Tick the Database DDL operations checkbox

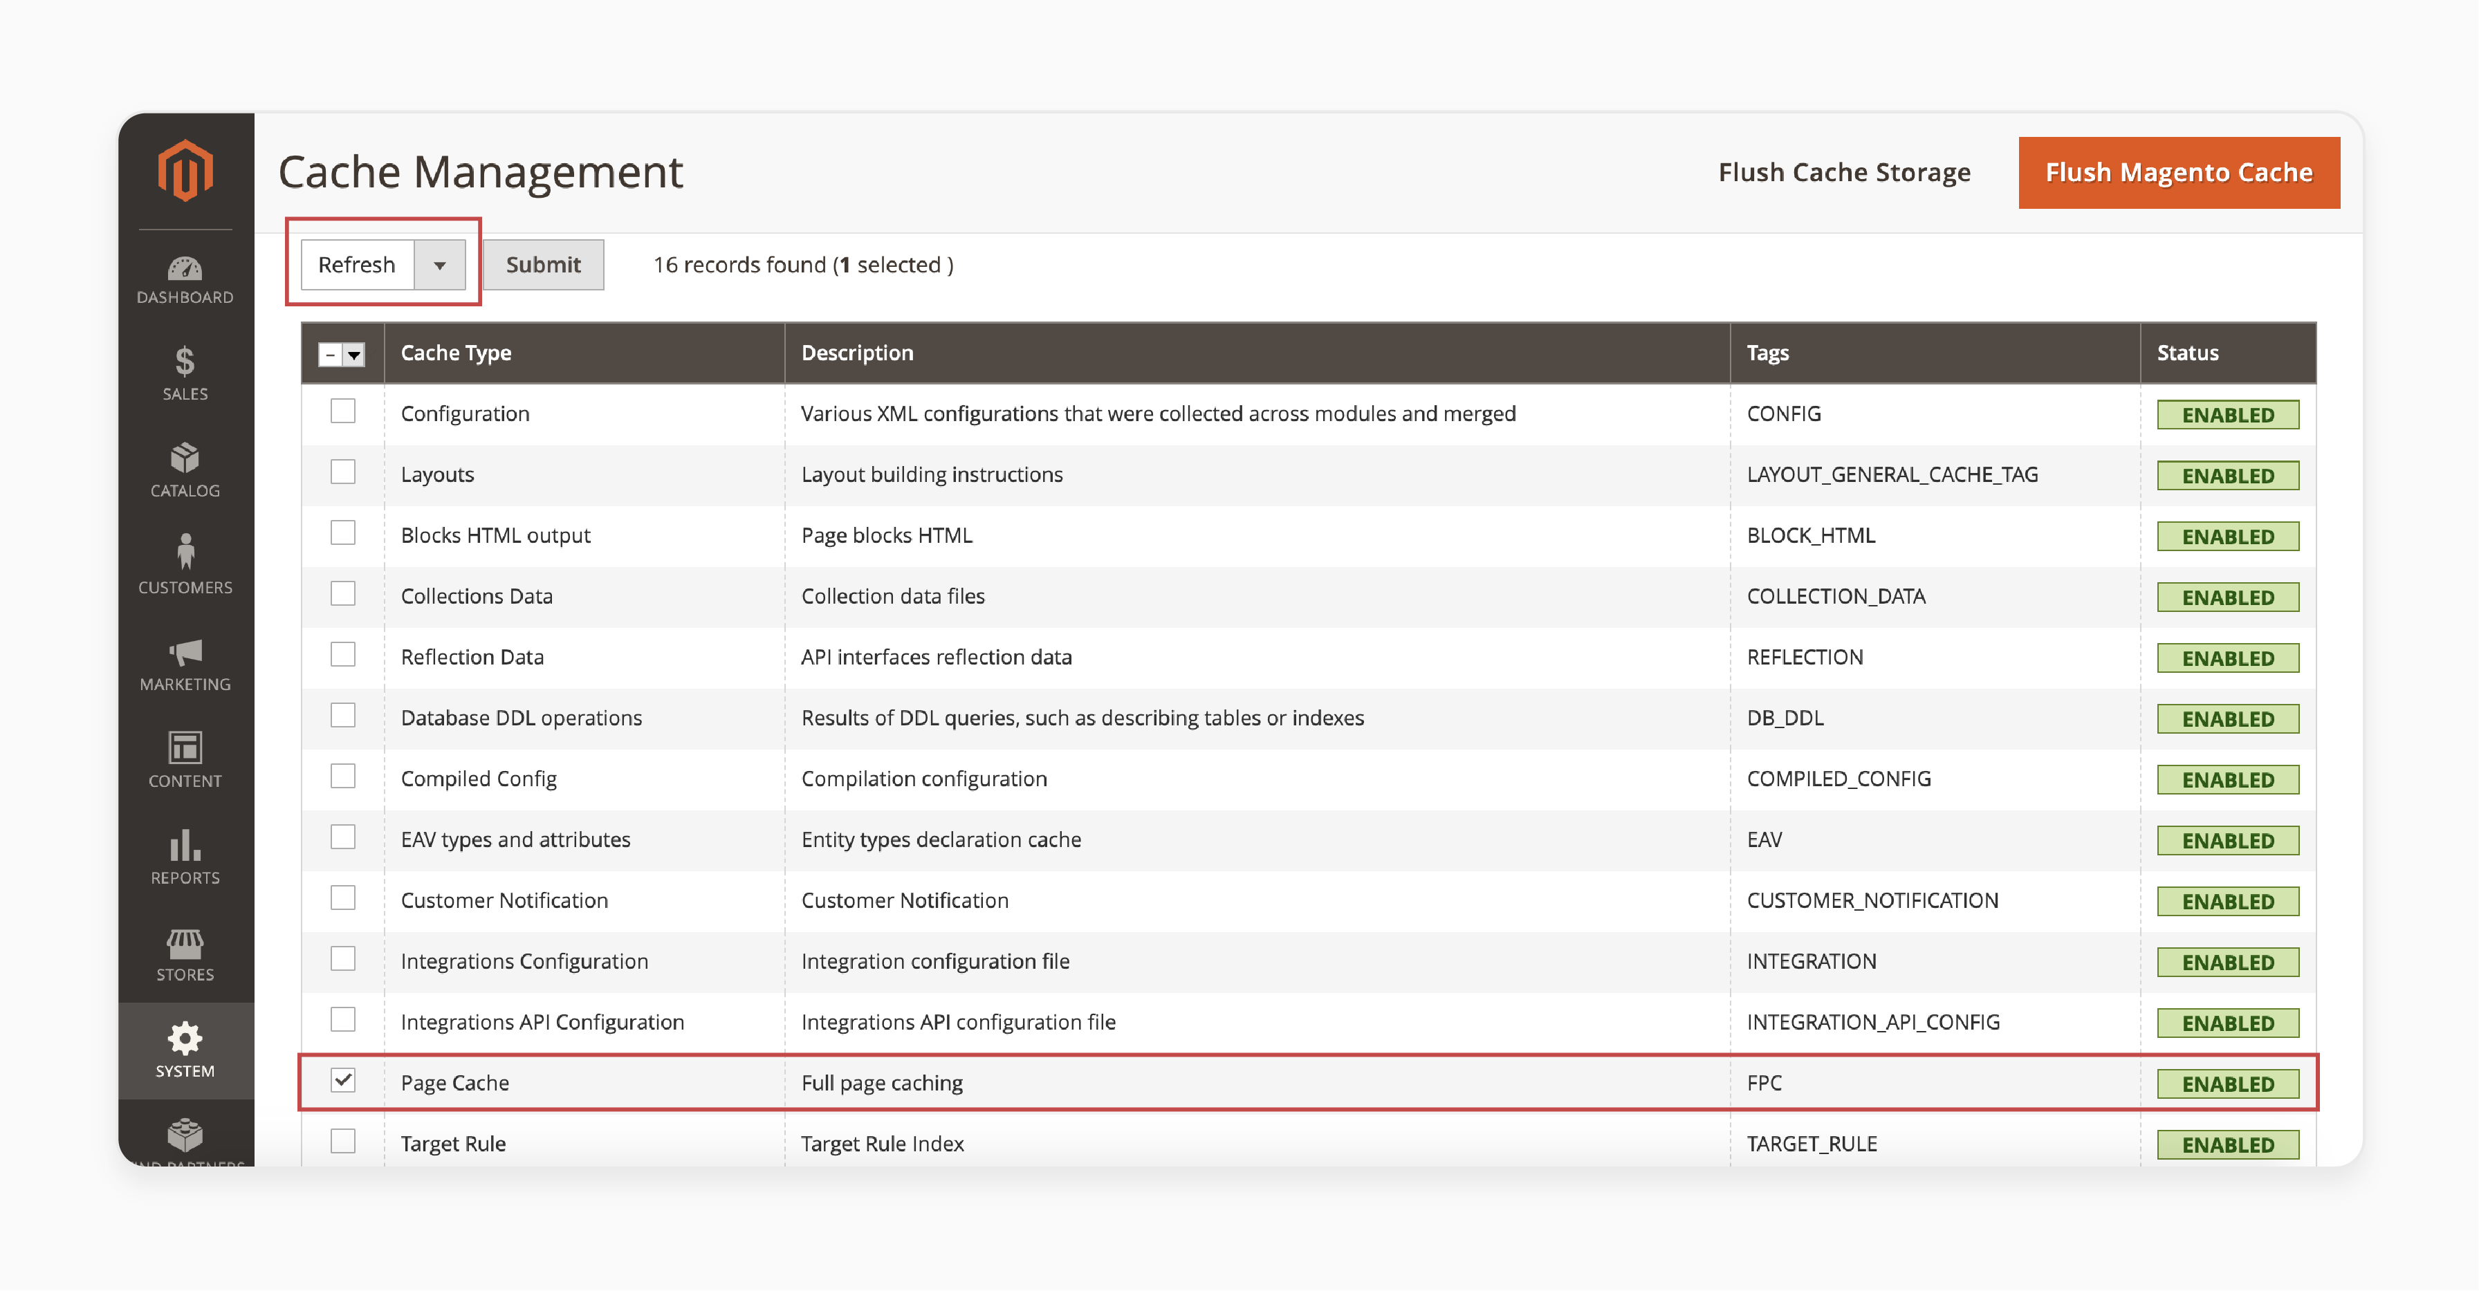342,716
